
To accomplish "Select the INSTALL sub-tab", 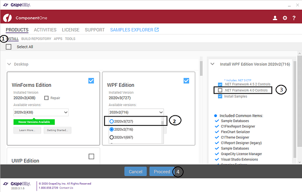I will [x=12, y=39].
